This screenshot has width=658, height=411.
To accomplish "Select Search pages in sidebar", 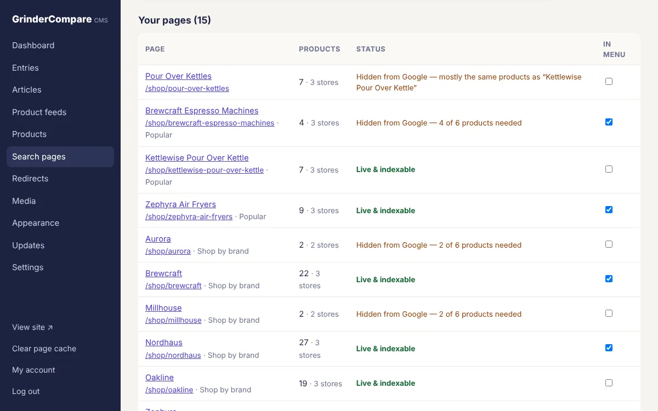I will coord(60,157).
